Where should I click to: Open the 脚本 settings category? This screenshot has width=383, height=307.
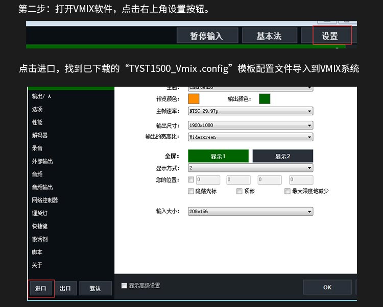[37, 252]
